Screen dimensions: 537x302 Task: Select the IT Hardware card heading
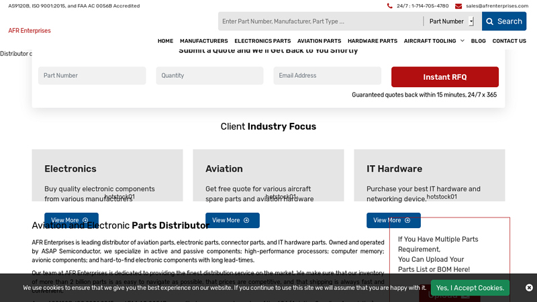[394, 169]
